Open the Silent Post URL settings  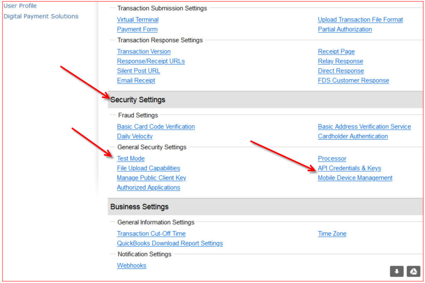[x=138, y=71]
